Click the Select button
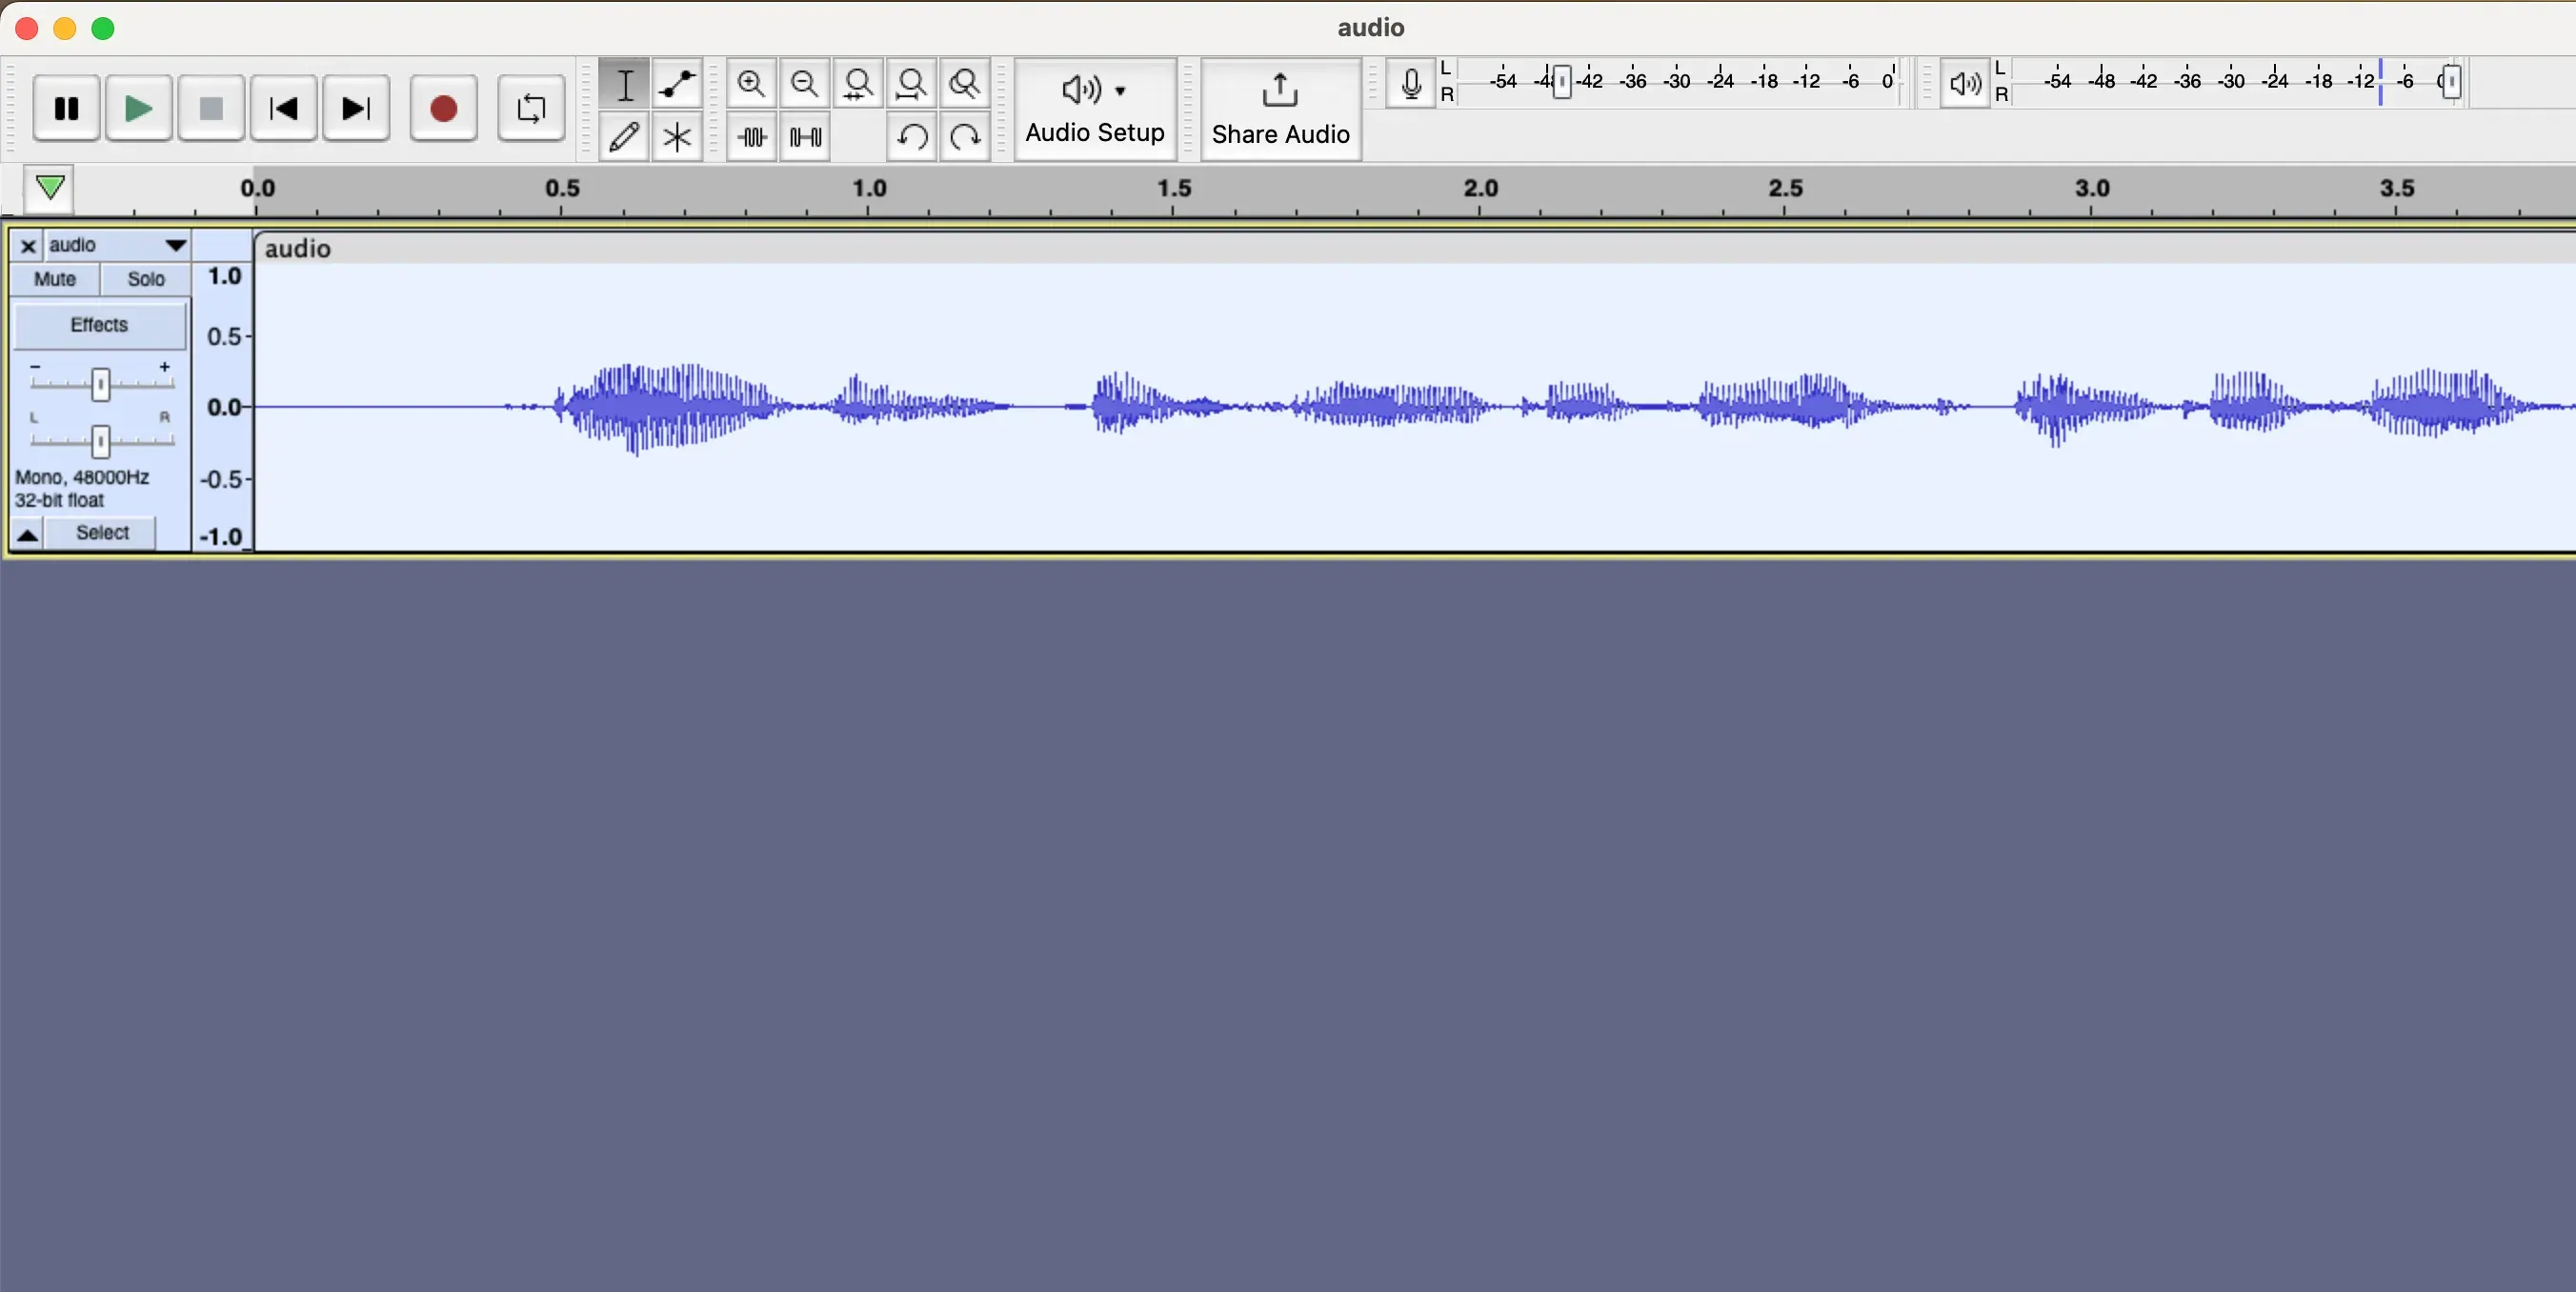Screen dimensions: 2576x1292 [102, 531]
